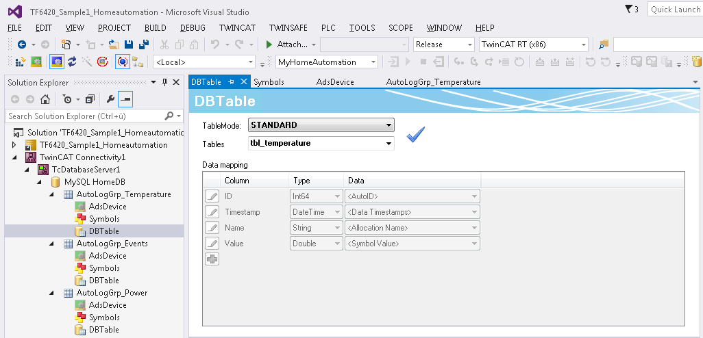703x338 pixels.
Task: Click the PLC Reset circular arrow icon
Action: click(519, 62)
